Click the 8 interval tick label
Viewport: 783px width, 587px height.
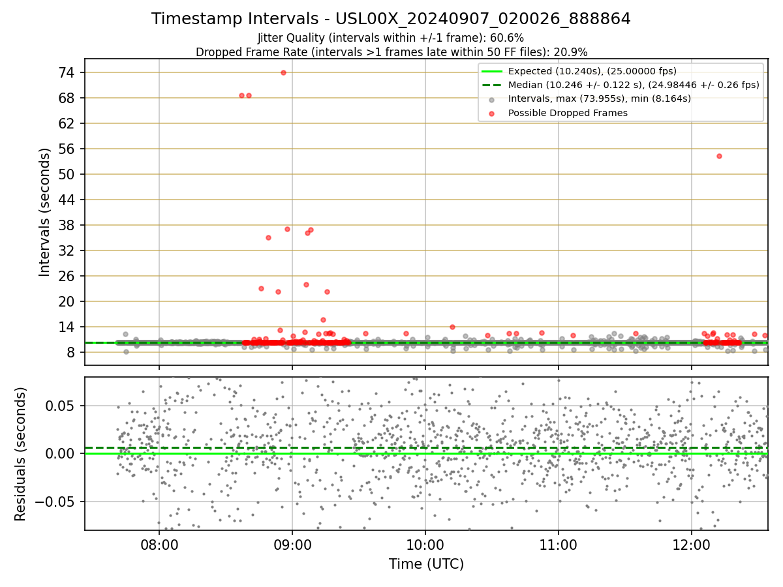coord(71,352)
